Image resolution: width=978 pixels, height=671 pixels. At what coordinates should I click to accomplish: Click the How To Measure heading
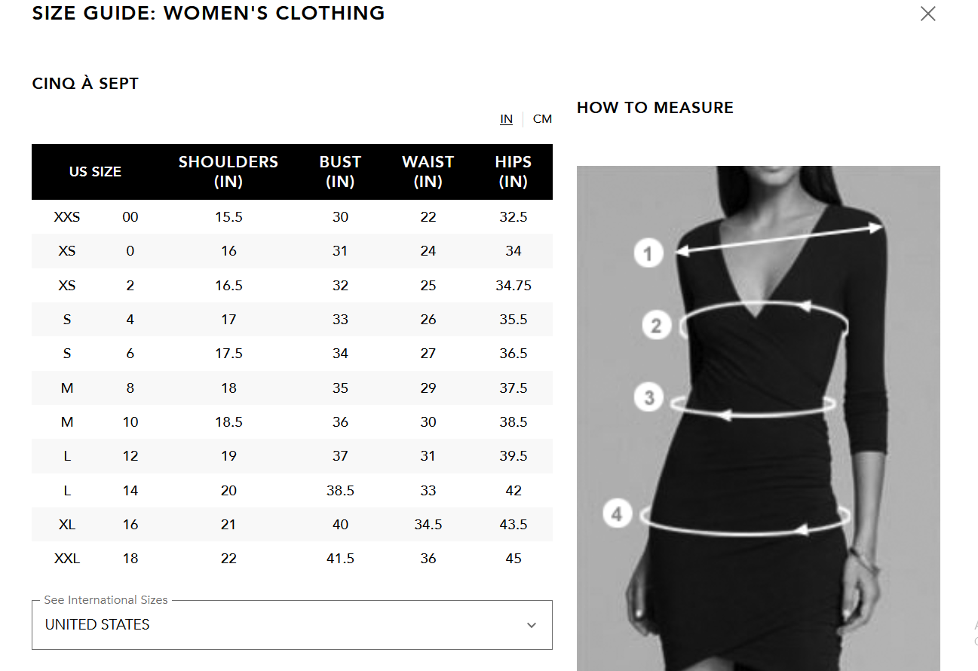click(x=655, y=108)
